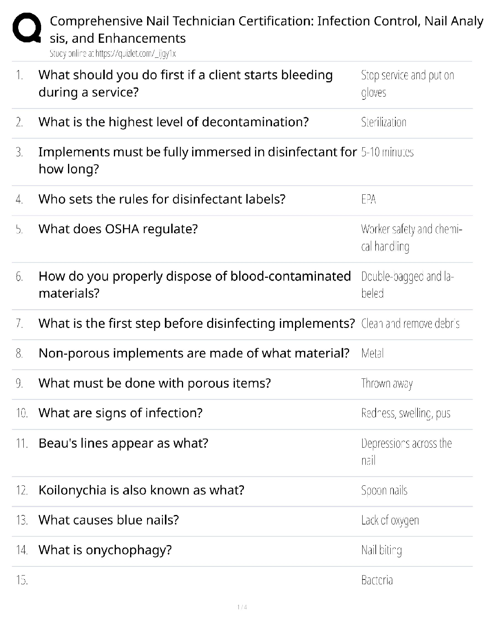Click the page number indicator 1 / 4

tap(242, 607)
